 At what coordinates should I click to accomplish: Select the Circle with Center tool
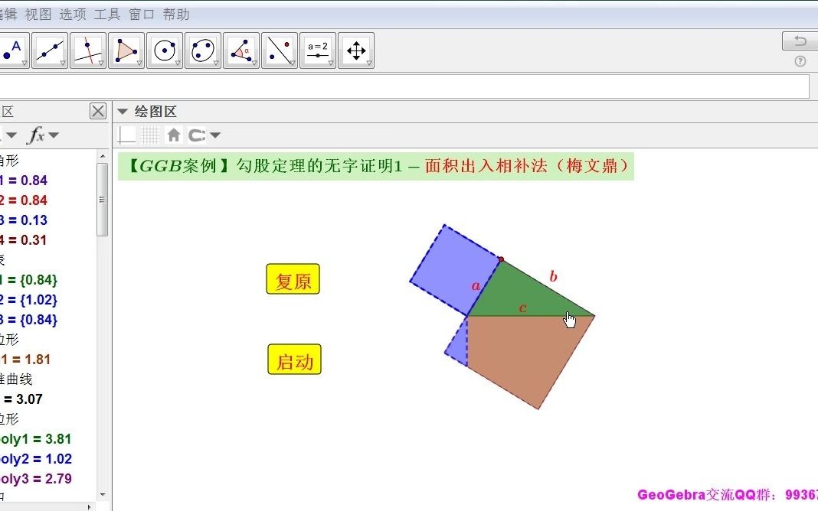[x=165, y=50]
